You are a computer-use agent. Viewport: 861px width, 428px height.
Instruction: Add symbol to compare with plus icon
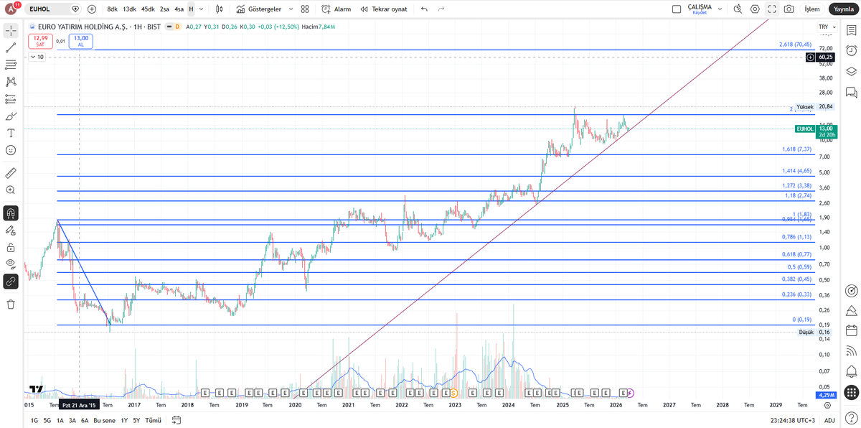tap(92, 9)
